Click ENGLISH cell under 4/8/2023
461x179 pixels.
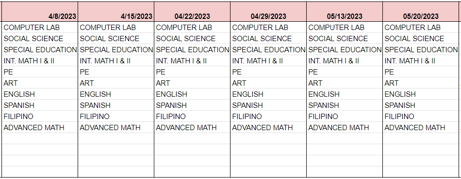40,94
